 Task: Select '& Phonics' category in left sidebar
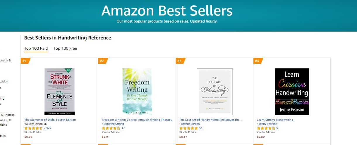point(7,115)
